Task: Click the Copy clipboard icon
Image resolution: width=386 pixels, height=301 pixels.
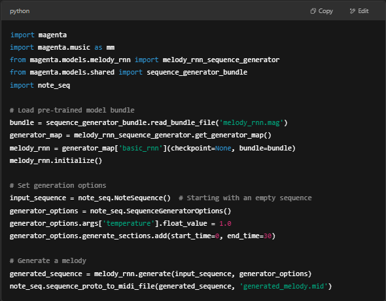Action: [x=313, y=11]
